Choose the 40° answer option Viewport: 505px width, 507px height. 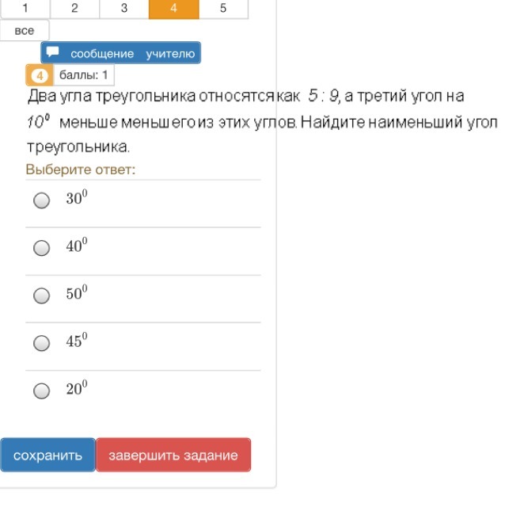click(41, 248)
